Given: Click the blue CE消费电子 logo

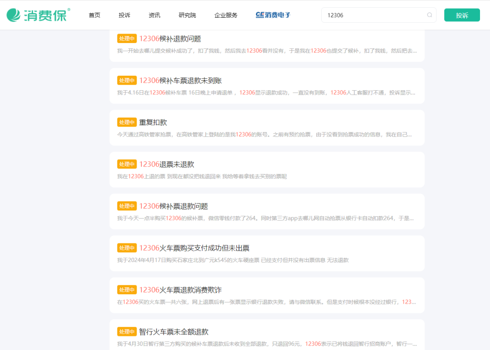Looking at the screenshot, I should [273, 15].
